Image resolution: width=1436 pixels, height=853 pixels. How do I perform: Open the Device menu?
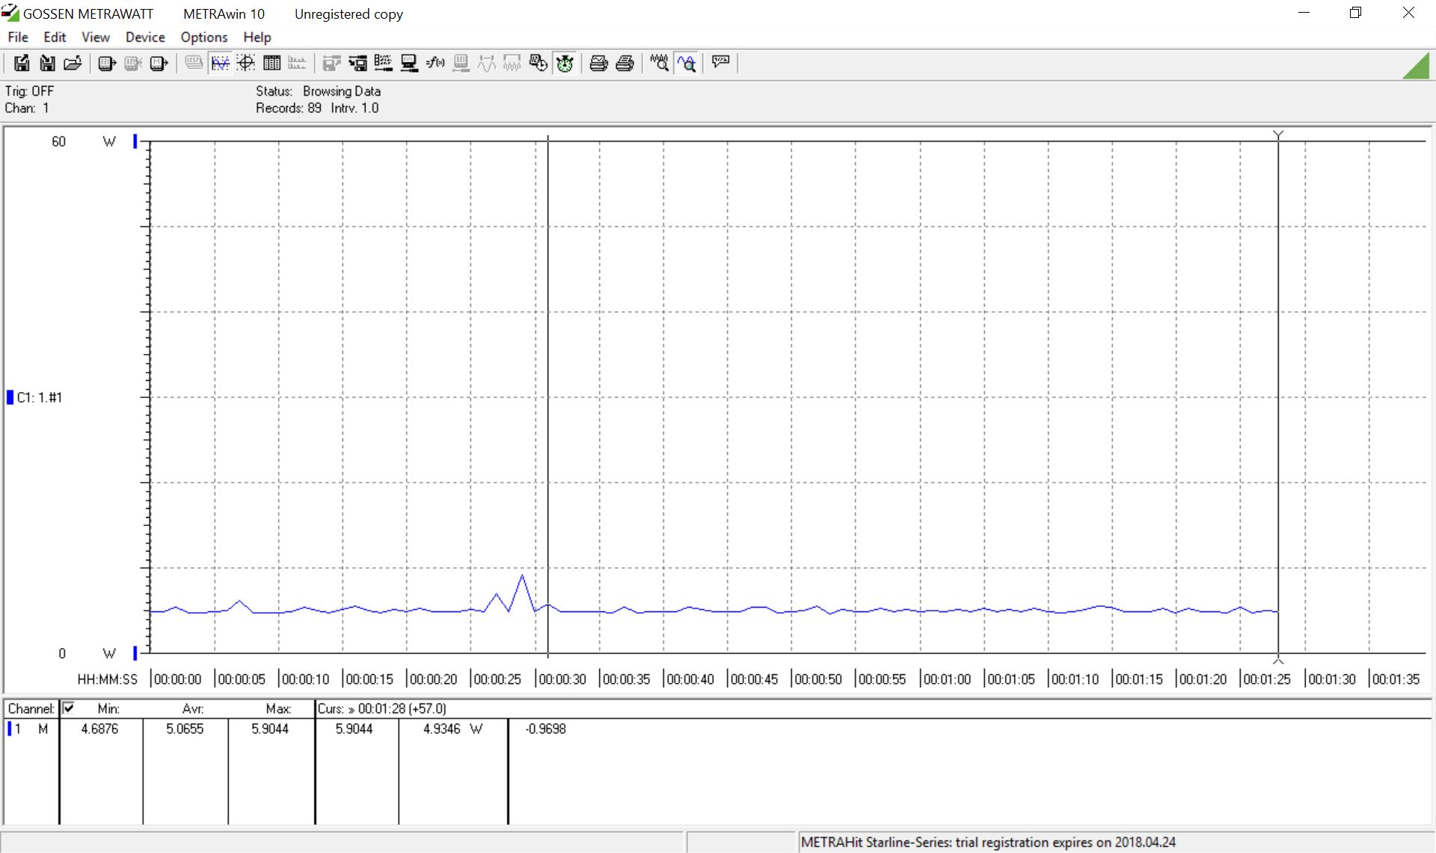click(x=144, y=37)
